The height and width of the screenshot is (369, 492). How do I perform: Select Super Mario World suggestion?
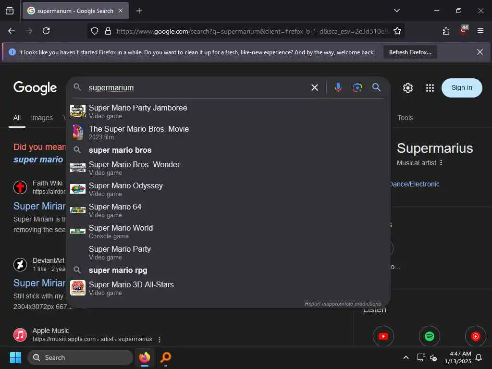click(228, 232)
